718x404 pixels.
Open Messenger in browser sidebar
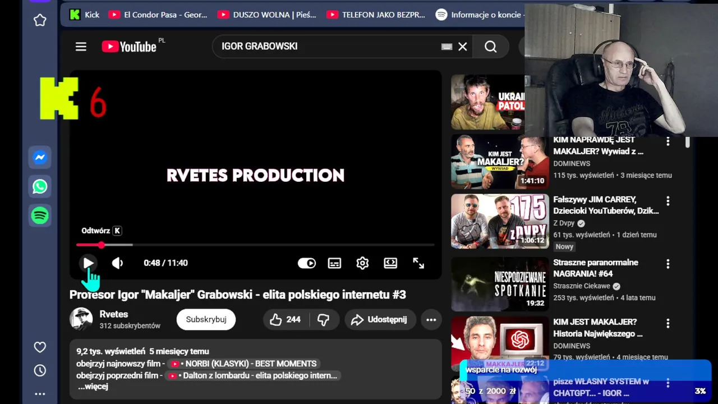[40, 158]
